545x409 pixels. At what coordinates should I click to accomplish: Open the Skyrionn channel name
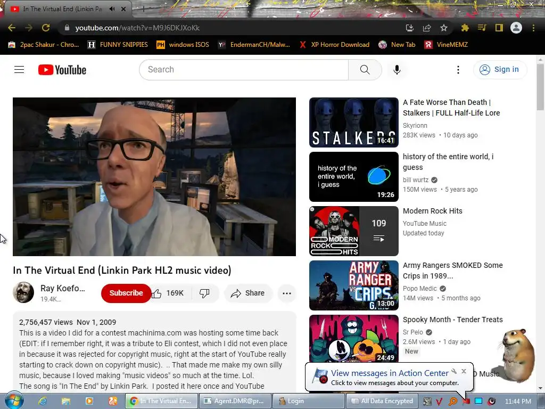tap(415, 126)
